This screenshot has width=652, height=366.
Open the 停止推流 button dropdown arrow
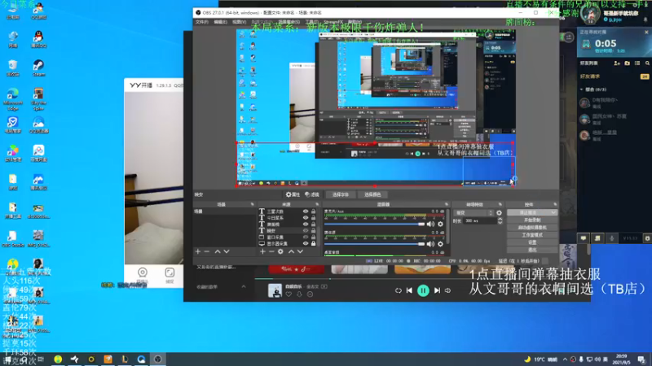point(553,212)
